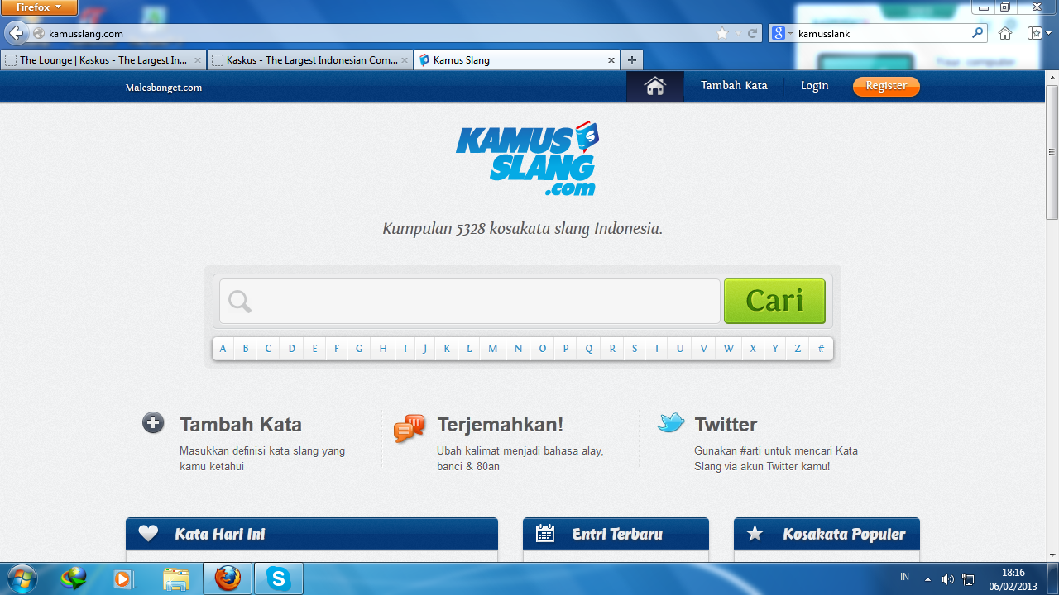Click the Firefox home button icon
Screen dimensions: 1059x595
(x=1005, y=33)
